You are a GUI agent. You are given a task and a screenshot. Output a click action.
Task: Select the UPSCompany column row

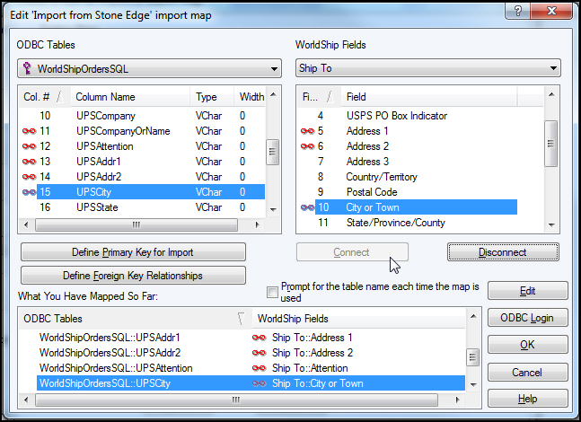pyautogui.click(x=142, y=116)
